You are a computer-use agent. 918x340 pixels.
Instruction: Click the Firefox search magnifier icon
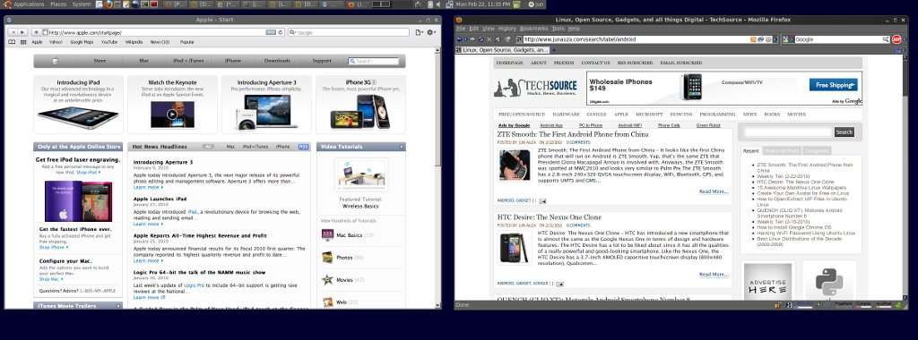pos(887,39)
